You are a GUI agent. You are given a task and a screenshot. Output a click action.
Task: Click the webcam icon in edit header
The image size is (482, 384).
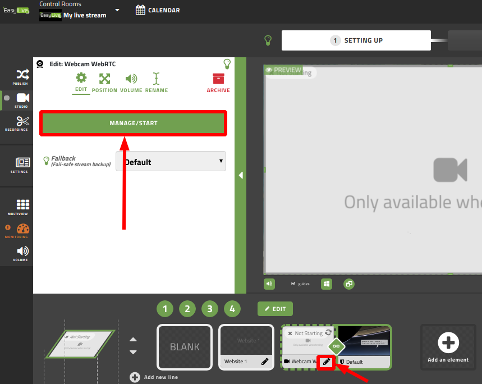click(40, 64)
